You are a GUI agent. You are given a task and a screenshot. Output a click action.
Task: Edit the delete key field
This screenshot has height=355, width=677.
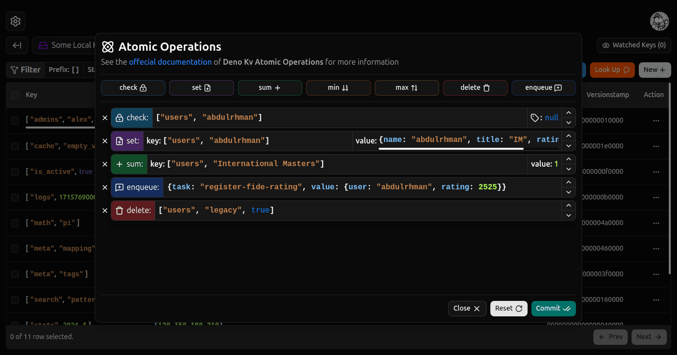point(358,210)
